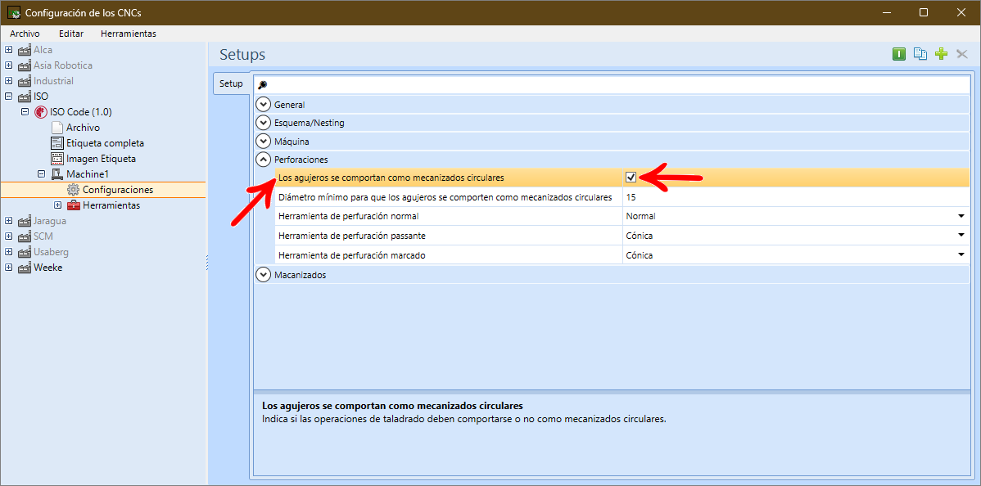Collapse the Perforaciones section
Viewport: 981px width, 486px height.
coord(264,160)
